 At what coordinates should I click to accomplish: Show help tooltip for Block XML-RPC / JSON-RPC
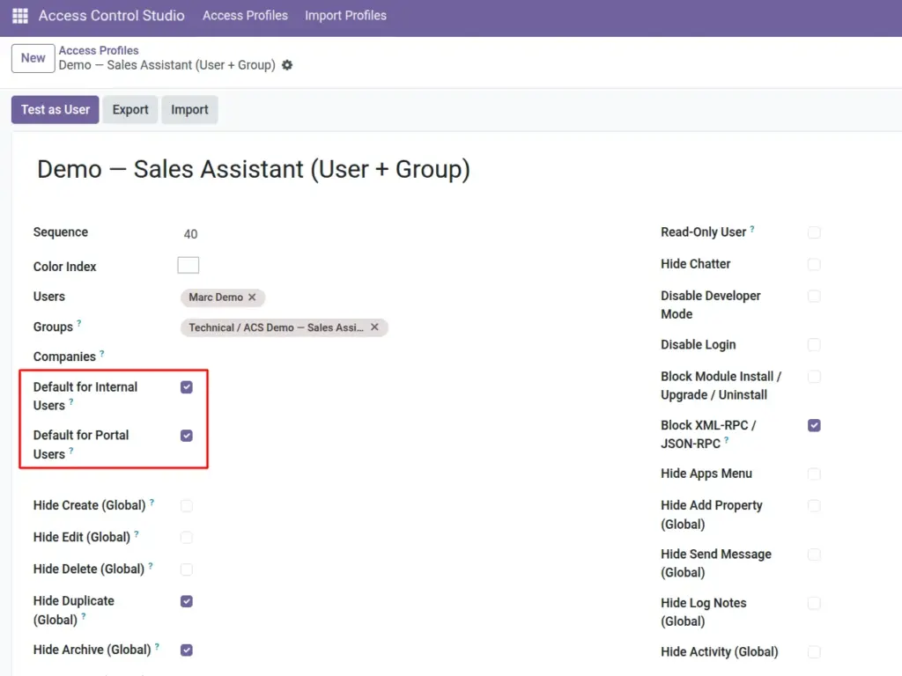pyautogui.click(x=727, y=440)
